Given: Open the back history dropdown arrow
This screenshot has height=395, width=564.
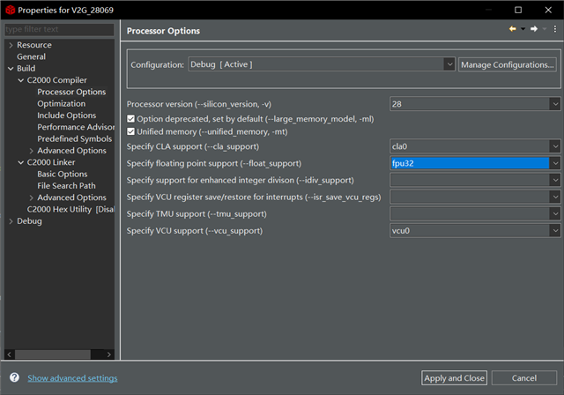Looking at the screenshot, I should click(522, 29).
